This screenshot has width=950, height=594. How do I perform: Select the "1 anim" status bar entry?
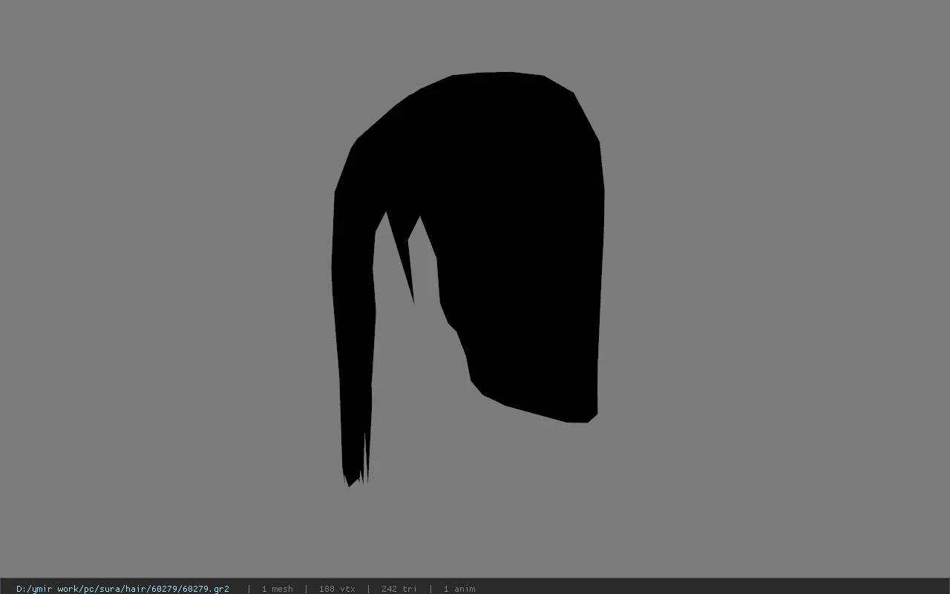[459, 589]
